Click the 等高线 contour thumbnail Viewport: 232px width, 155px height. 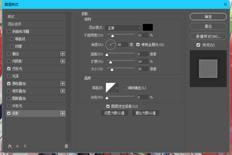point(111,88)
